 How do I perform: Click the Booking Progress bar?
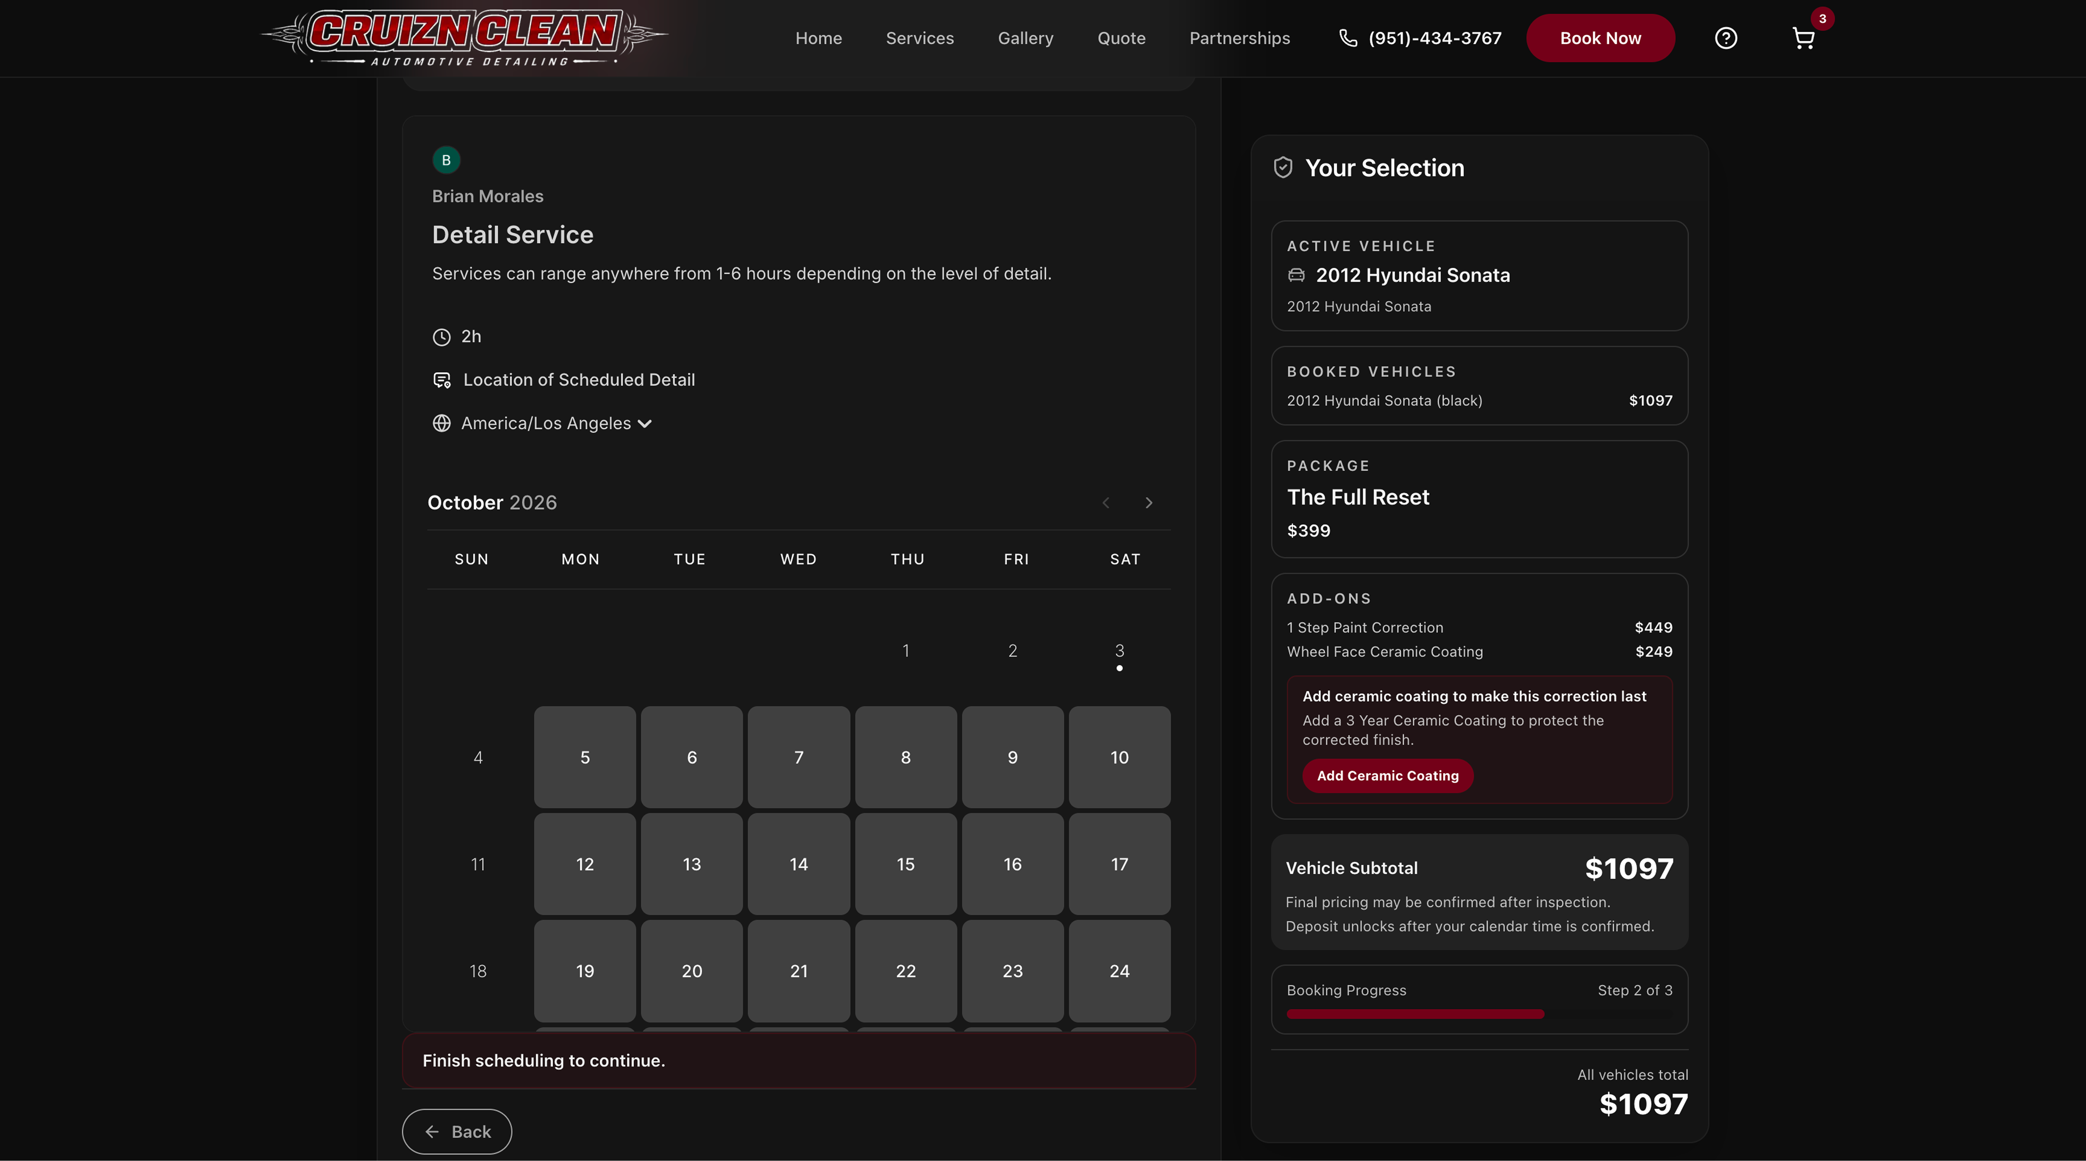pyautogui.click(x=1479, y=1014)
